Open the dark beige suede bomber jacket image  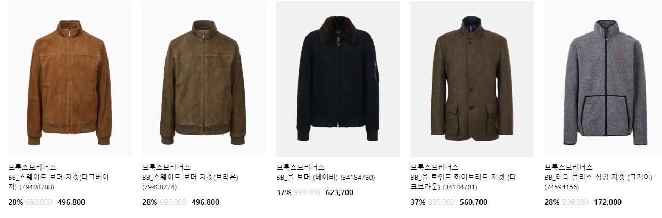pyautogui.click(x=70, y=79)
